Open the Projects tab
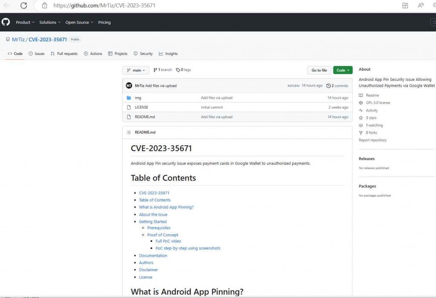 click(x=118, y=54)
